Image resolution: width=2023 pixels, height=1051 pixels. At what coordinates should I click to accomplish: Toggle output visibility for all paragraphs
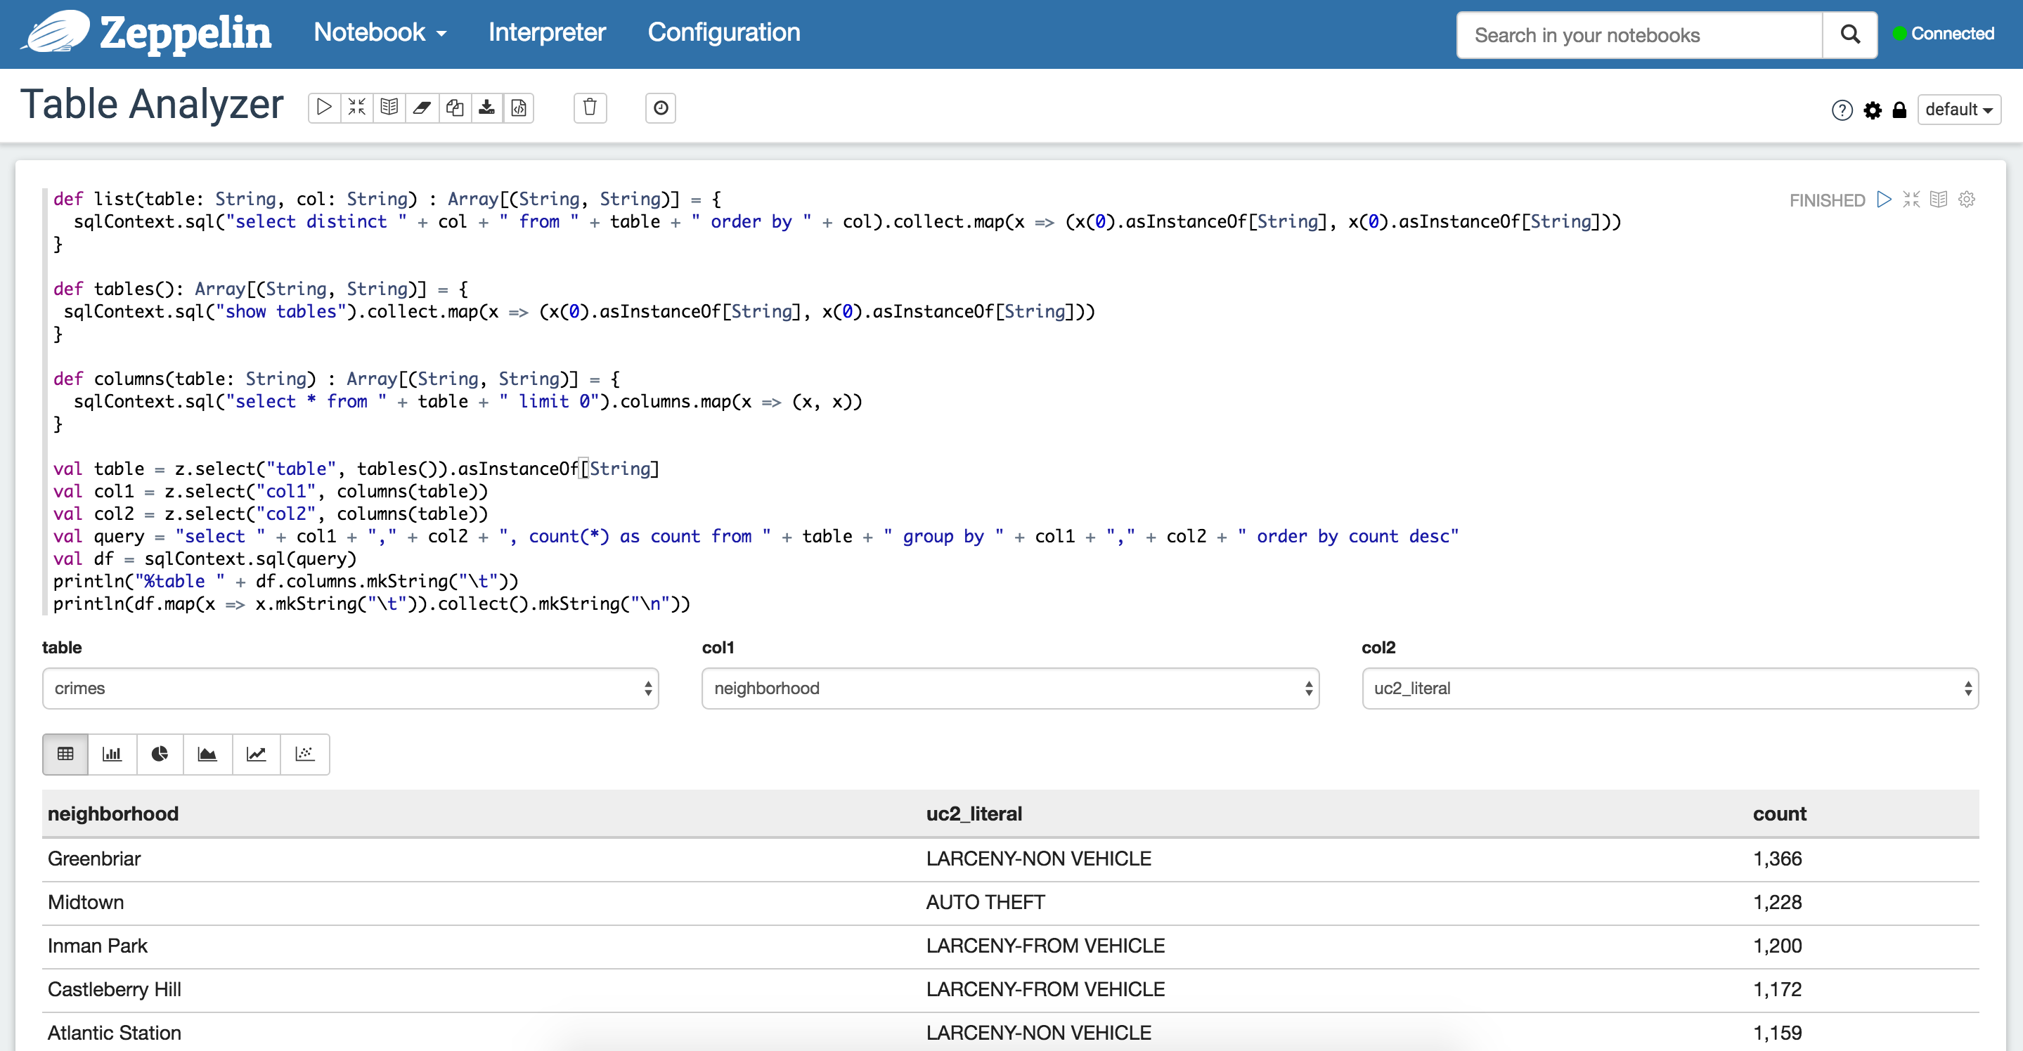pyautogui.click(x=389, y=107)
